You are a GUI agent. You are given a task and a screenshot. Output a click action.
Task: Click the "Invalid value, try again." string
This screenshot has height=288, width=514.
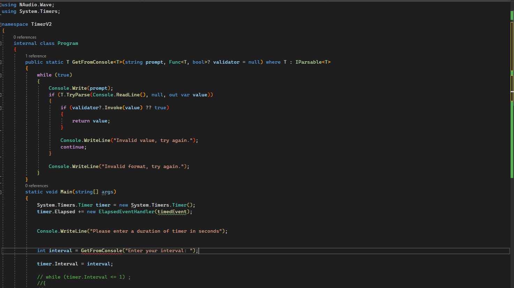[x=153, y=141]
